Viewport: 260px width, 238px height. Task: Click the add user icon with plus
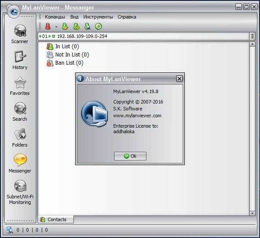[76, 26]
